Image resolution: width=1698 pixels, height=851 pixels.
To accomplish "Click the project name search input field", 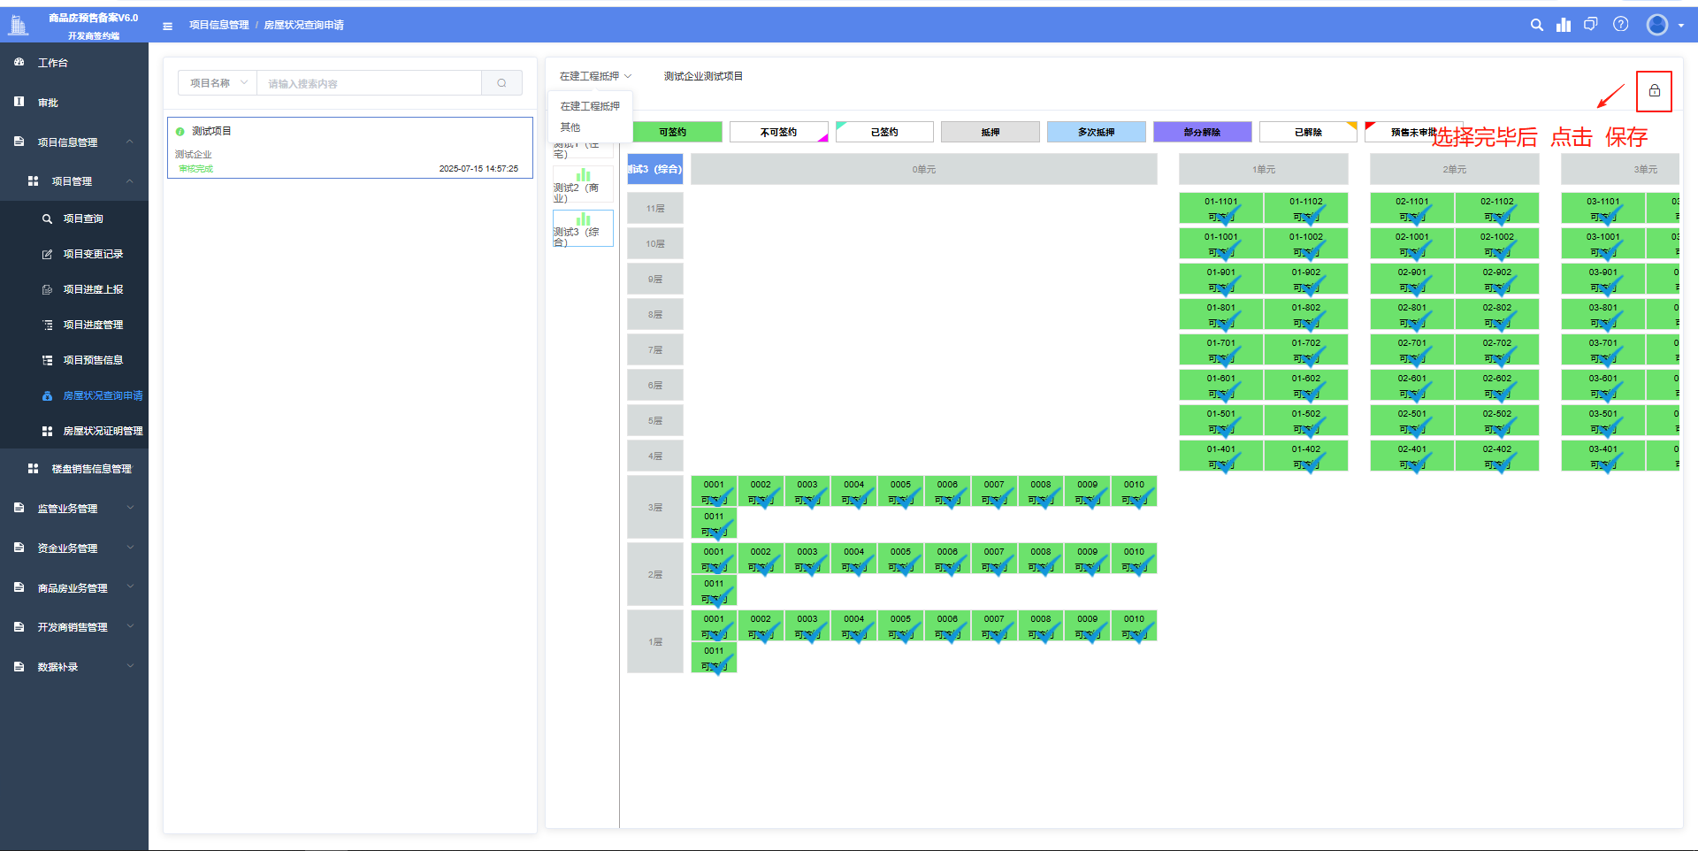I will tap(369, 83).
